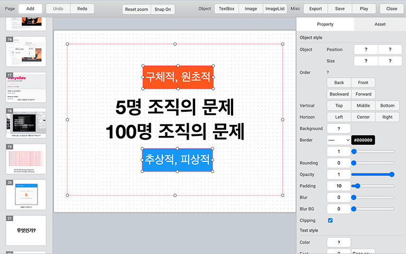Switch to the Asset tab
This screenshot has height=254, width=406.
click(x=380, y=24)
